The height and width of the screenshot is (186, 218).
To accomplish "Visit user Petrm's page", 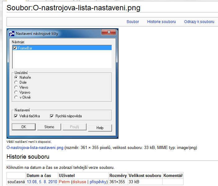I will click(x=64, y=182).
